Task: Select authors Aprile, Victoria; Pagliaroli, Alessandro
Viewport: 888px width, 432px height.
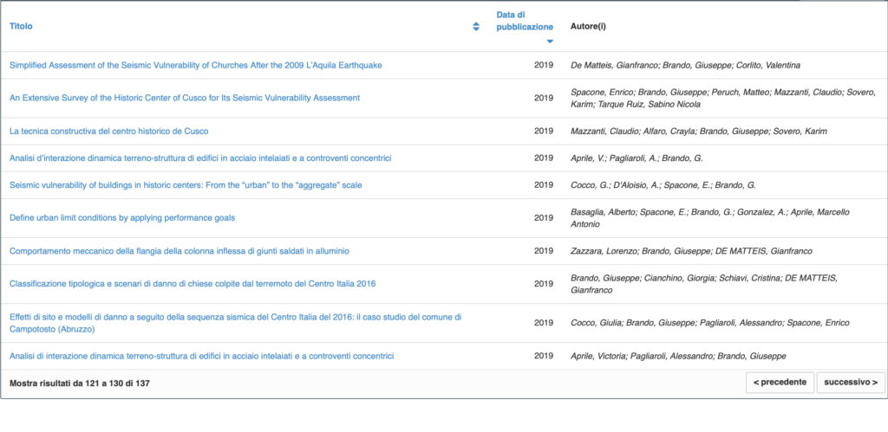Action: 678,356
